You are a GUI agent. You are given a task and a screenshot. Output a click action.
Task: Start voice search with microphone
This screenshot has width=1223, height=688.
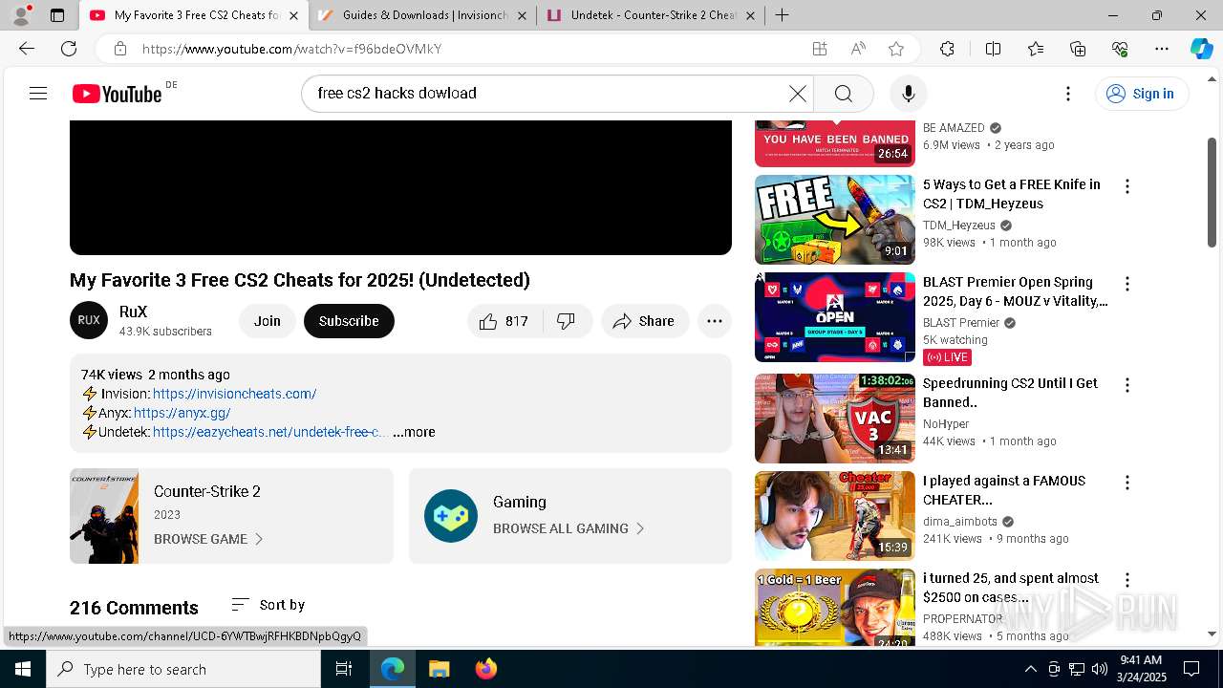(908, 94)
